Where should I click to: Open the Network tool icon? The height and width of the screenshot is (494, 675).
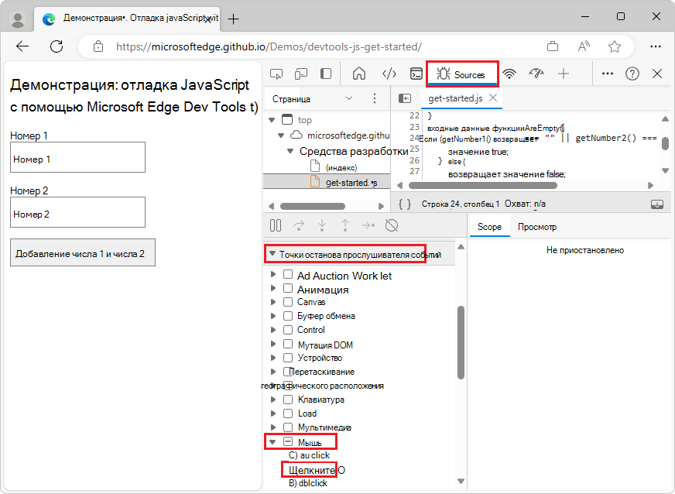click(509, 74)
